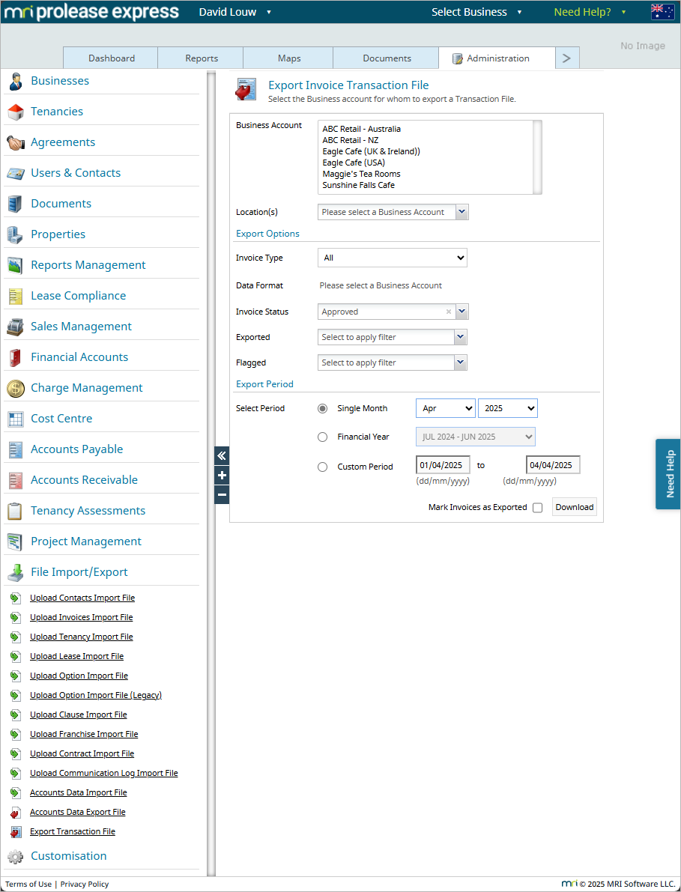Open the Exported filter dropdown

tap(392, 337)
